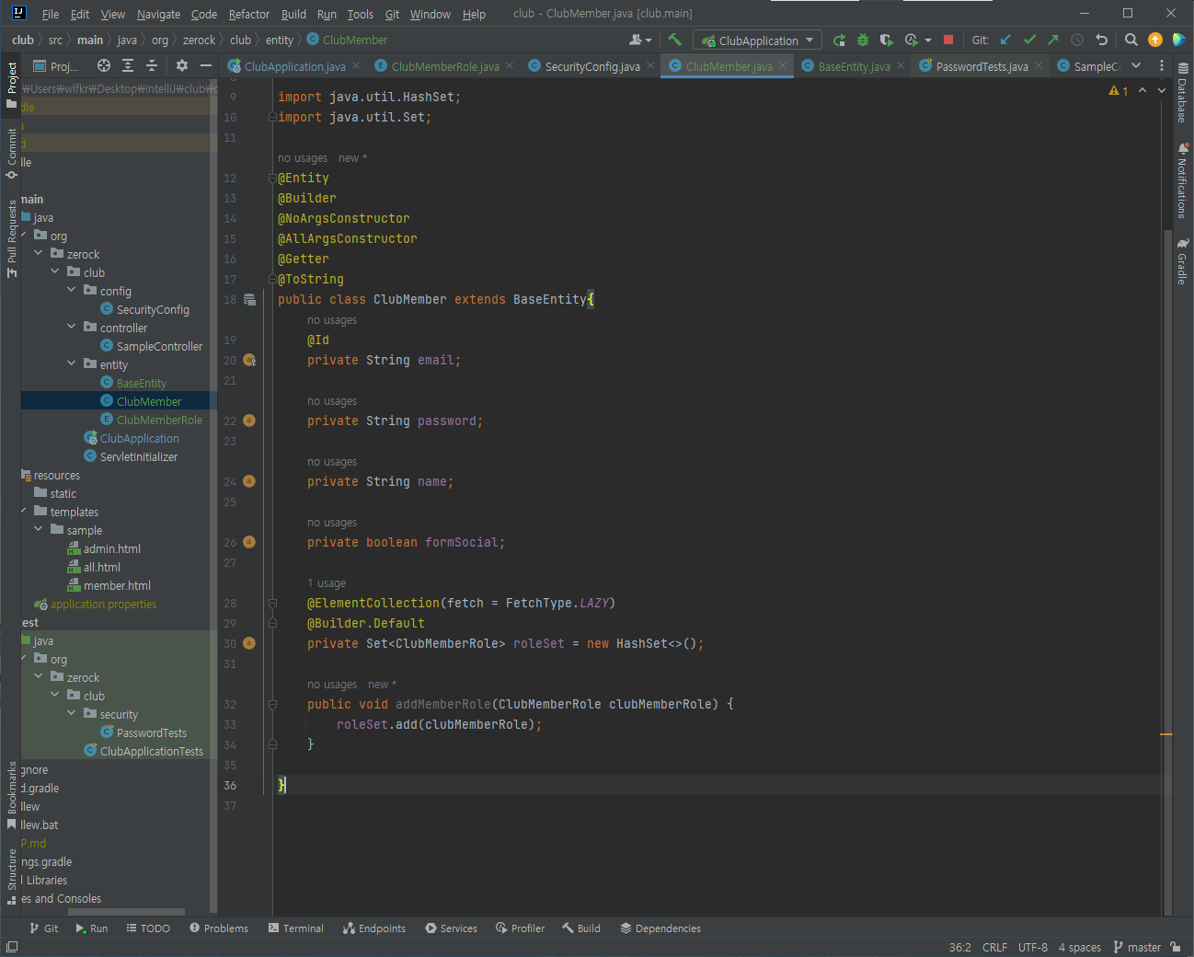Show Git history clock icon

pos(1077,40)
